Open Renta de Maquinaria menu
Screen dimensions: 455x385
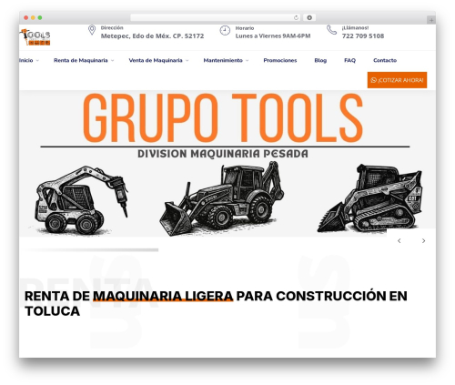click(81, 60)
